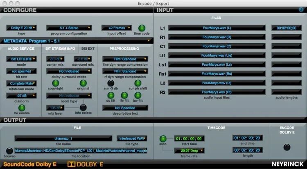Click the SoundCode Dolby E label
The height and width of the screenshot is (169, 307).
30,165
